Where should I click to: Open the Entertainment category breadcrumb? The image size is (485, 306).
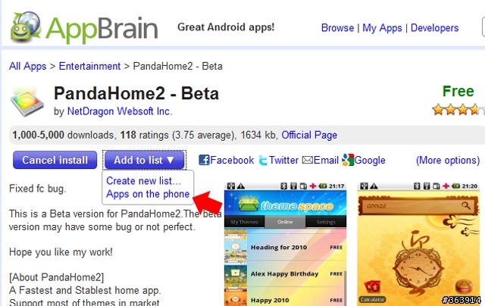tap(89, 66)
